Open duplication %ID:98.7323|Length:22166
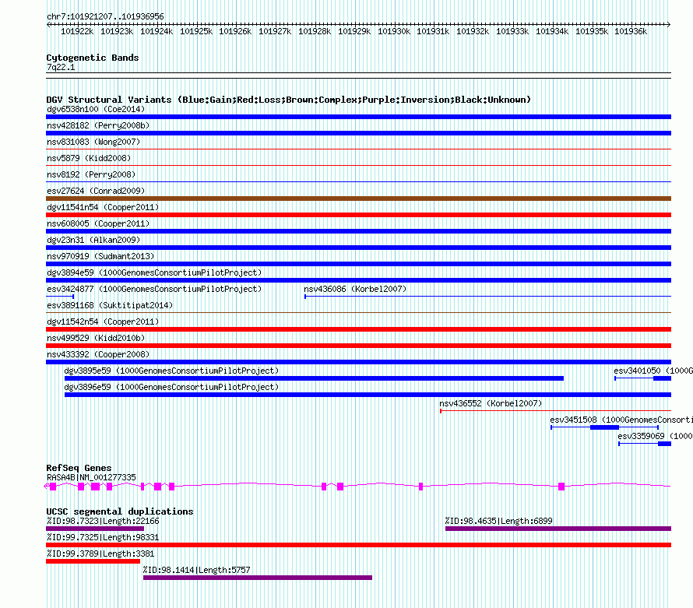The width and height of the screenshot is (693, 608). [103, 522]
